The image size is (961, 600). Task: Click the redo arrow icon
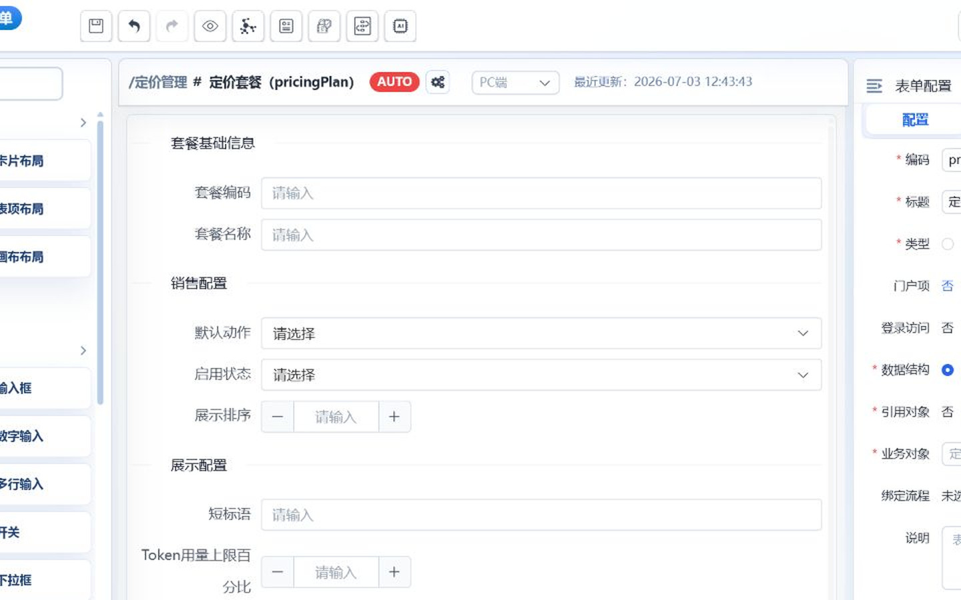(172, 26)
